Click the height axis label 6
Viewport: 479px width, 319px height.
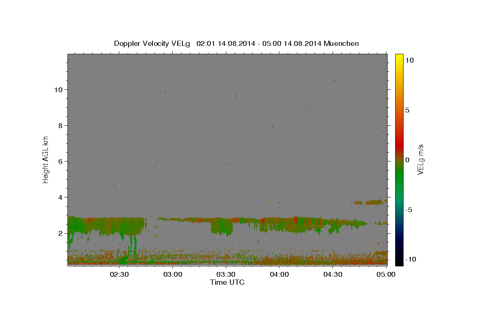[x=61, y=161]
